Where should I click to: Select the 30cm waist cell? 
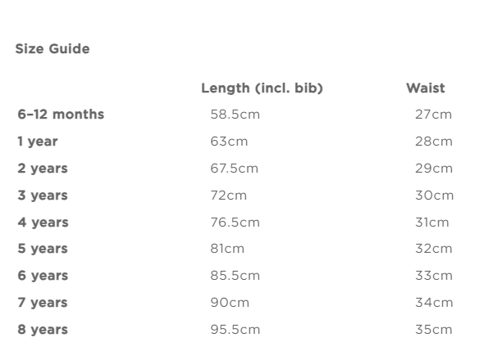coord(434,196)
